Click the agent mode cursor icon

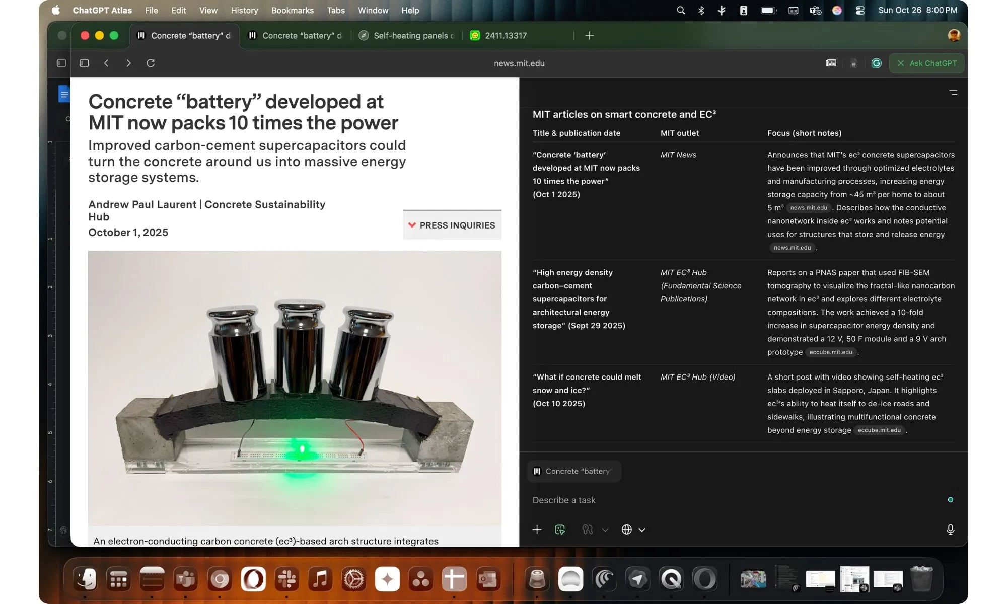coord(560,530)
